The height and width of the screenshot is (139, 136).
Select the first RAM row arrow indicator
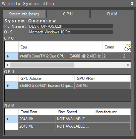(12, 119)
